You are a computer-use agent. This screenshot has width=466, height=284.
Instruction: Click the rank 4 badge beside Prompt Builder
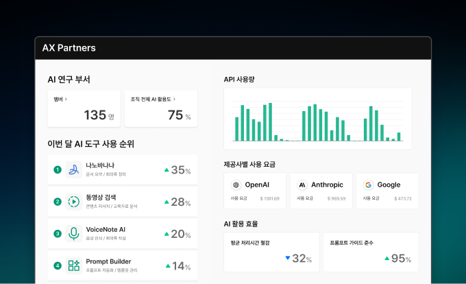pyautogui.click(x=58, y=265)
